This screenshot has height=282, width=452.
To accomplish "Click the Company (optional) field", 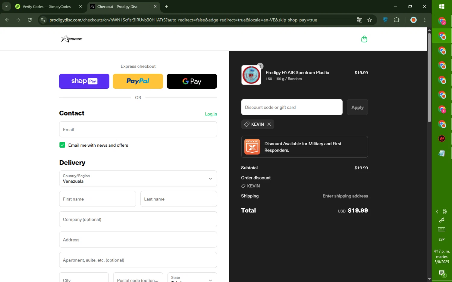I will pyautogui.click(x=138, y=219).
